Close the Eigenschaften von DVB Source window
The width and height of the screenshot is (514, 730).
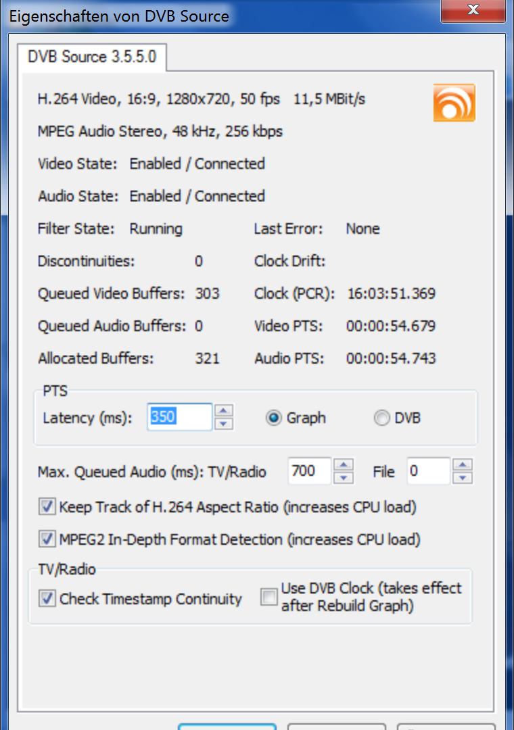473,10
